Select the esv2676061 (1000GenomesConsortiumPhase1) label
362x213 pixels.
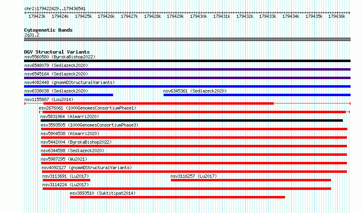point(87,108)
